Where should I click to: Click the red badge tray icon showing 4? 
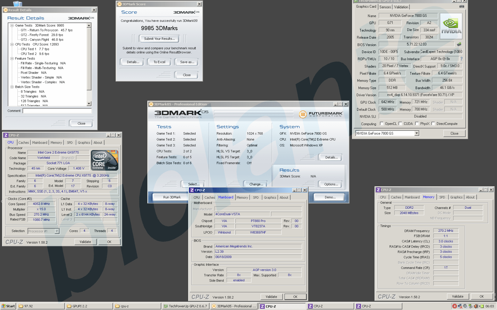pos(454,306)
